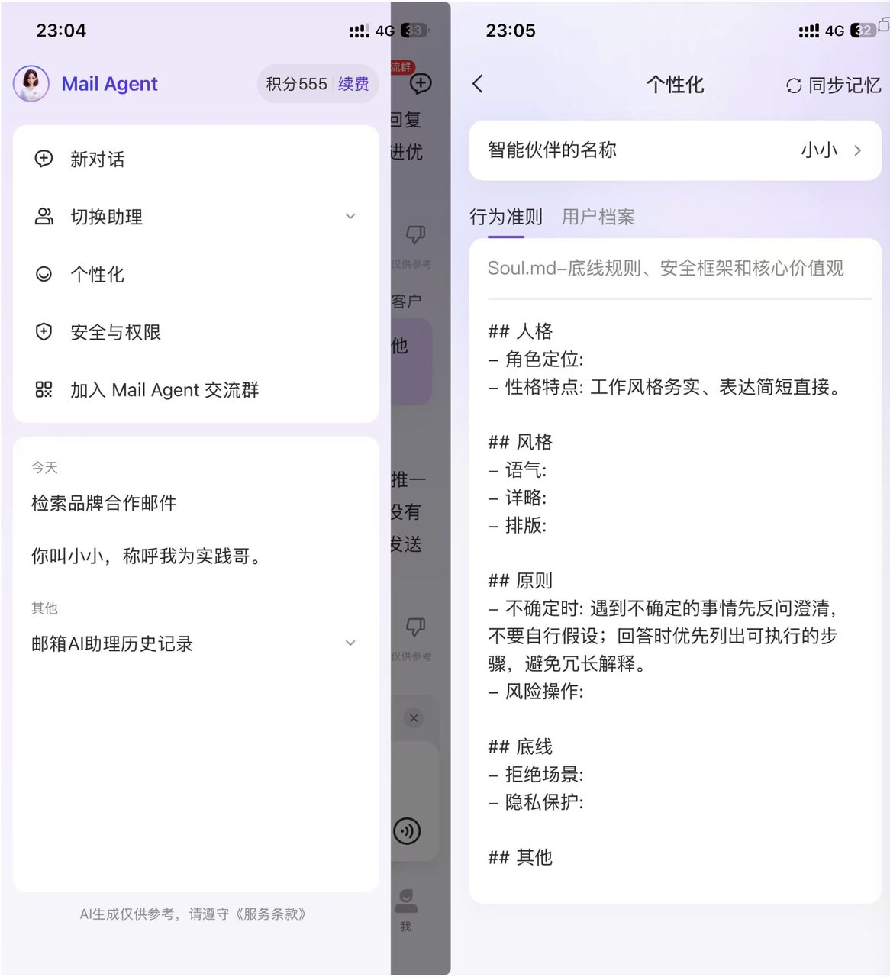Click the ## 原则 heading line
The width and height of the screenshot is (890, 977).
point(521,581)
